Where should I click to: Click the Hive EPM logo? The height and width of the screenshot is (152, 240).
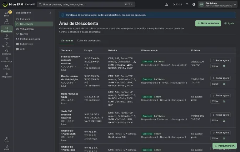click(13, 4)
